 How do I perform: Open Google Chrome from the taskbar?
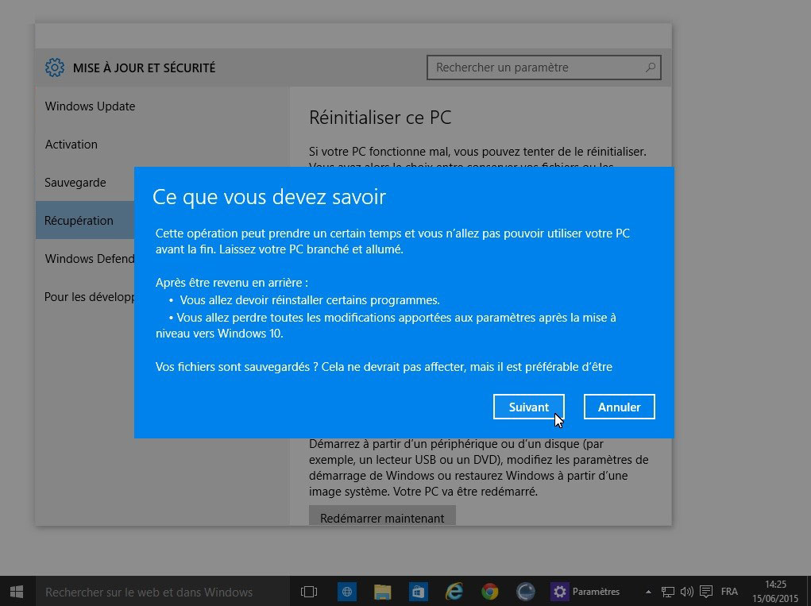(x=490, y=592)
